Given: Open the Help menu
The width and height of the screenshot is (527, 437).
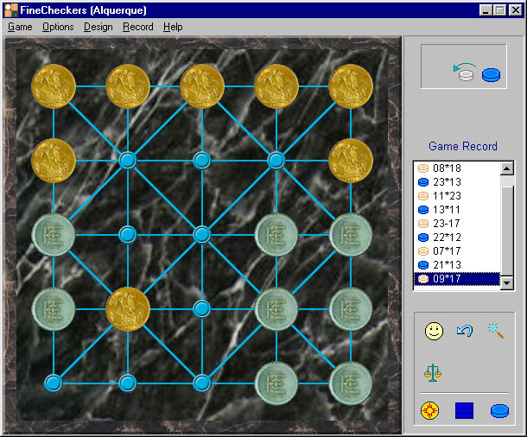Looking at the screenshot, I should click(173, 27).
